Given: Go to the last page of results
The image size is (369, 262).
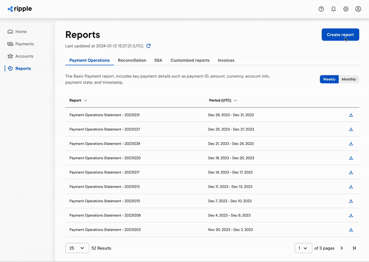Looking at the screenshot, I should (354, 248).
